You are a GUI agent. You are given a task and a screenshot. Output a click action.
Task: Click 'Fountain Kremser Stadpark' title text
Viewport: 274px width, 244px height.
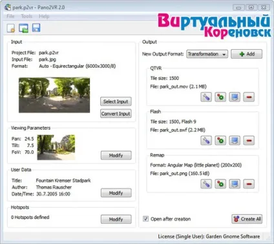click(63, 181)
